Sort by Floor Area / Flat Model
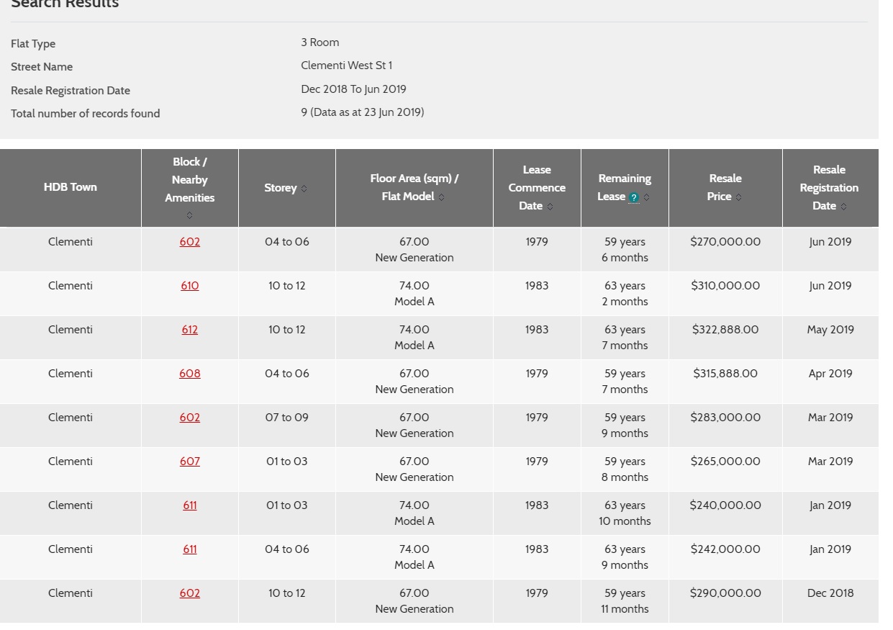893x630 pixels. pos(441,197)
